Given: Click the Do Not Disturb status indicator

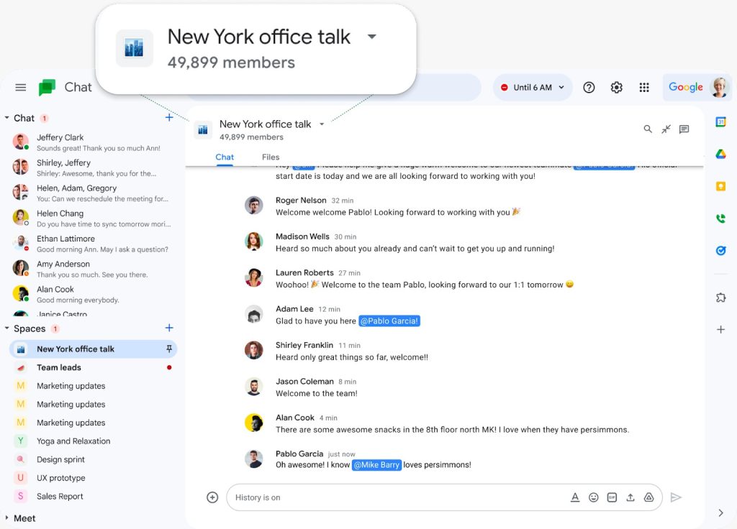Looking at the screenshot, I should click(505, 87).
